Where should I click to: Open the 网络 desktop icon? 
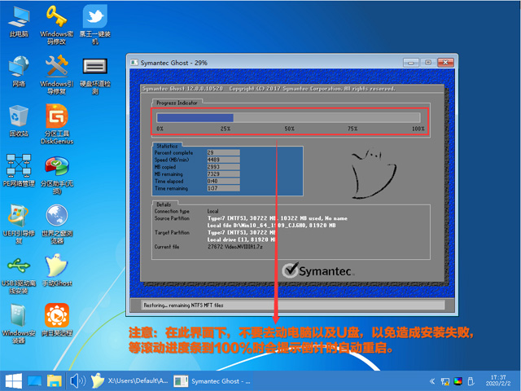18,68
